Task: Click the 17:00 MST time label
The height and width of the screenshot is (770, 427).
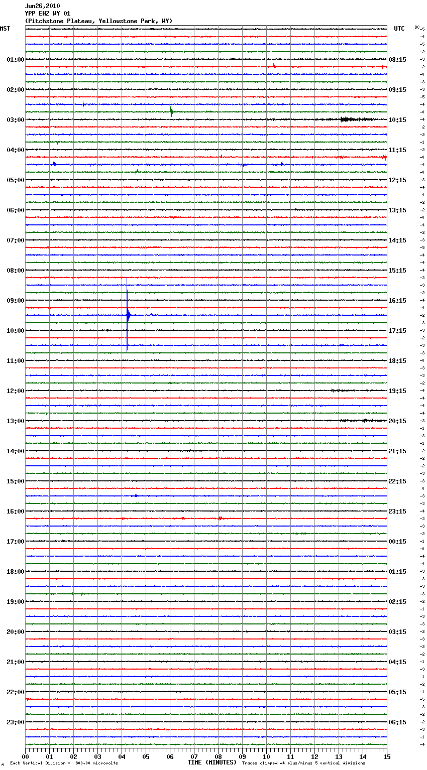Action: tap(15, 542)
